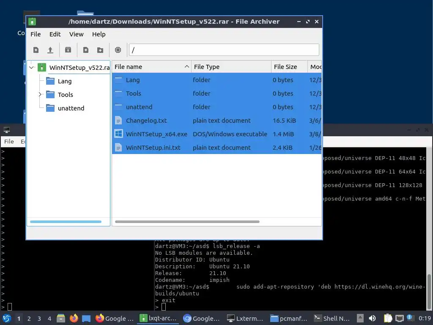Click the show desktop panel icon
This screenshot has width=433, height=325.
tap(86, 318)
